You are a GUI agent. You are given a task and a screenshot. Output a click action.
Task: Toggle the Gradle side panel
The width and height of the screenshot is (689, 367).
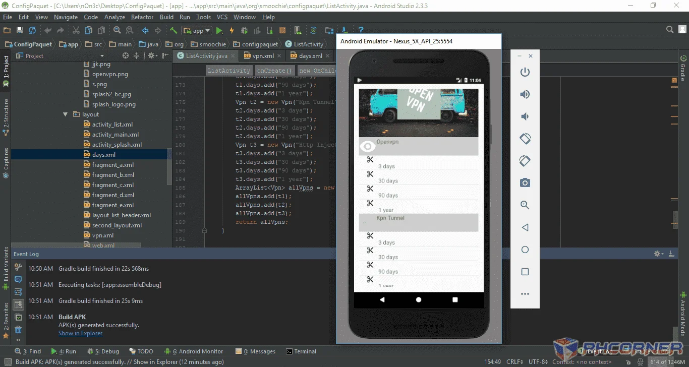tap(683, 68)
